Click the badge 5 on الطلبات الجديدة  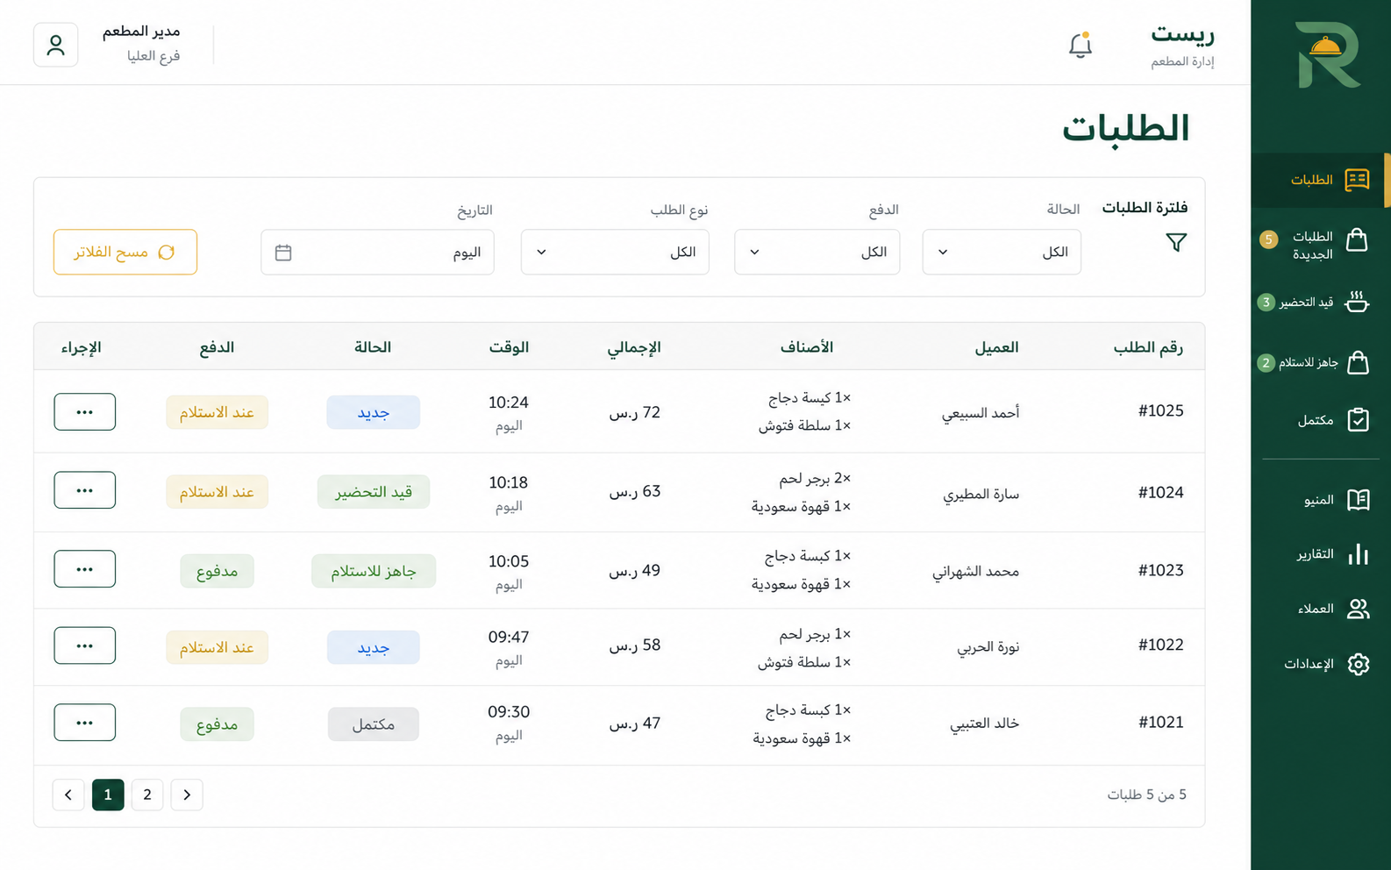pos(1268,239)
